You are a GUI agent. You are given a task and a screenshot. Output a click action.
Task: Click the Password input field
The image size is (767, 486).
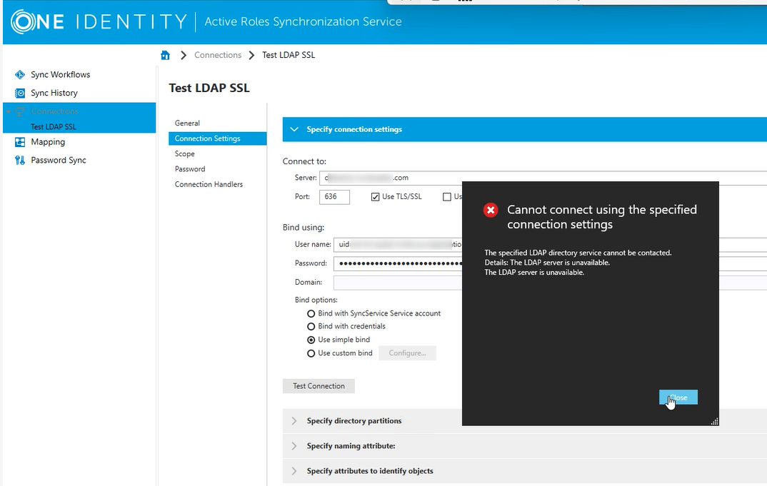coord(398,263)
